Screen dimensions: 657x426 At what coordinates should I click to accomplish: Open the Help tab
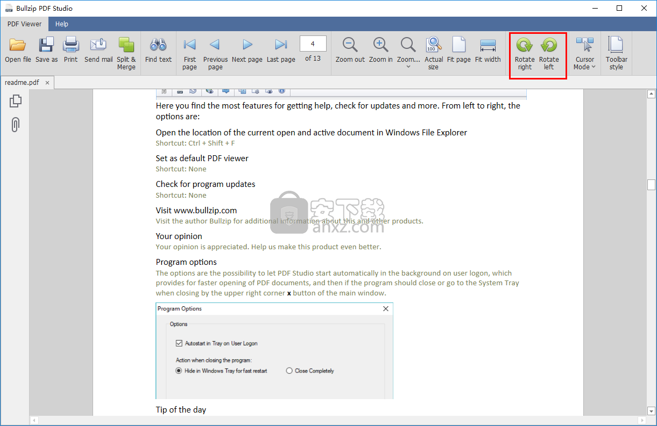point(62,24)
